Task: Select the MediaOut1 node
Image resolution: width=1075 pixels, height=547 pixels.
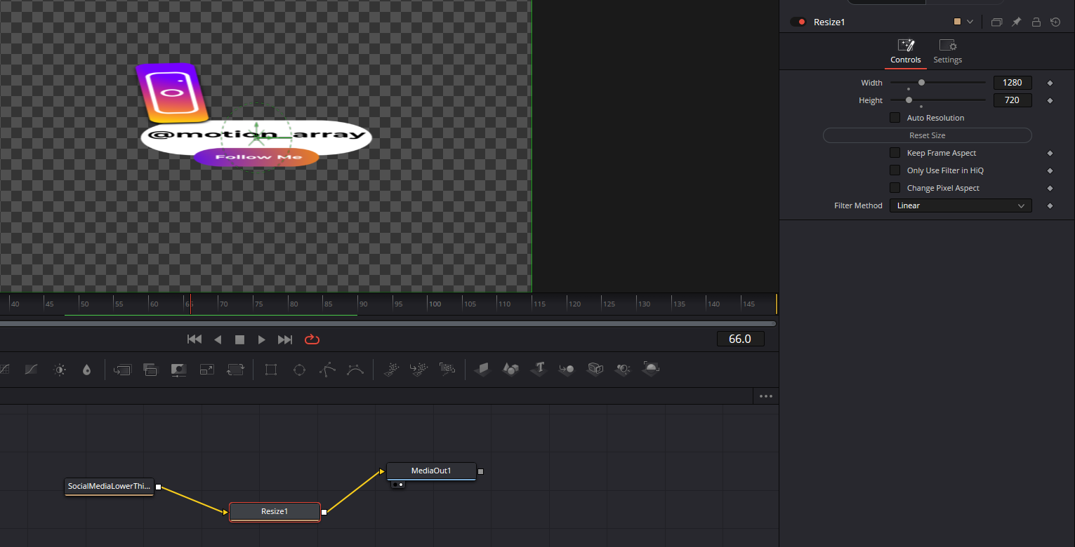Action: click(x=431, y=471)
